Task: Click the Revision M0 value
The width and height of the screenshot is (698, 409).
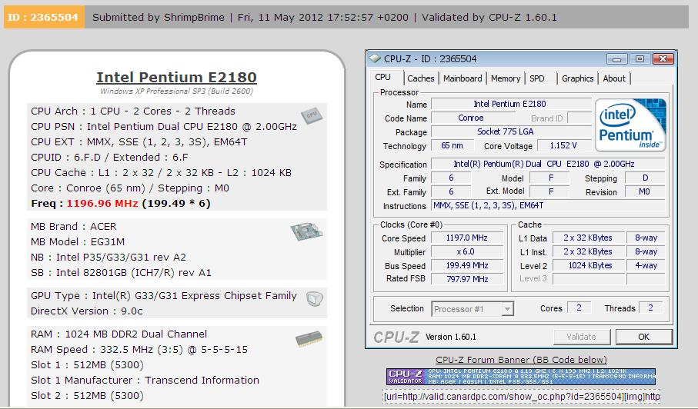Action: [x=645, y=191]
